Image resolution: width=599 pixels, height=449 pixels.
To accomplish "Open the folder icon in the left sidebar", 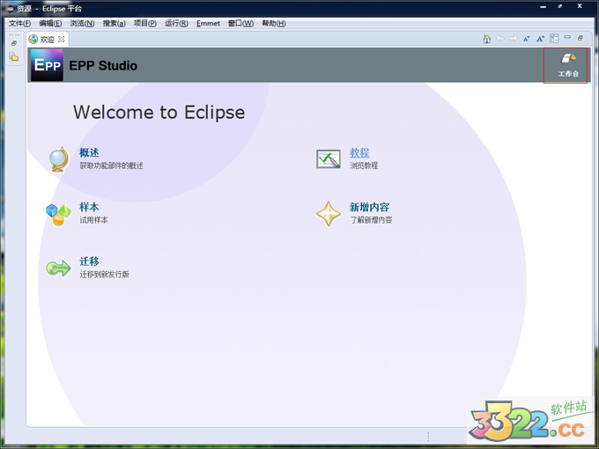I will [14, 56].
